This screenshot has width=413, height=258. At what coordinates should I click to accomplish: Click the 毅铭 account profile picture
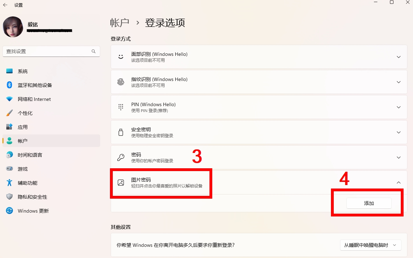[x=13, y=27]
